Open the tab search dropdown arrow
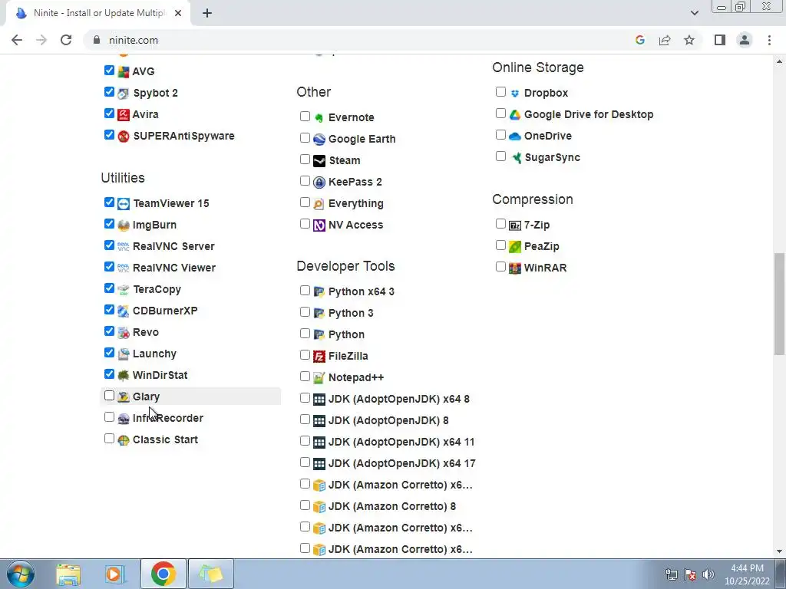The image size is (786, 589). (694, 13)
